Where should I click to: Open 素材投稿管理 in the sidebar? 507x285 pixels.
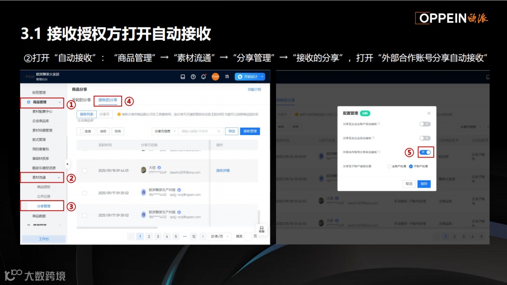click(42, 130)
